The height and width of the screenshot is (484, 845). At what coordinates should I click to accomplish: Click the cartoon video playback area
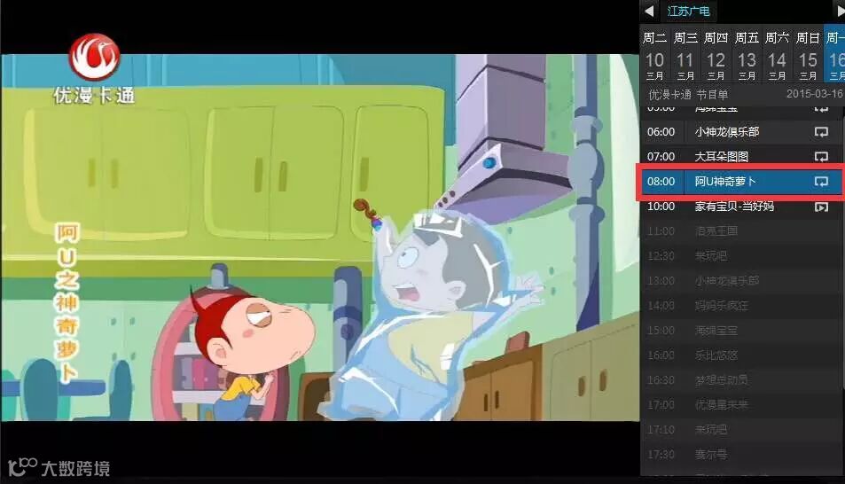320,238
